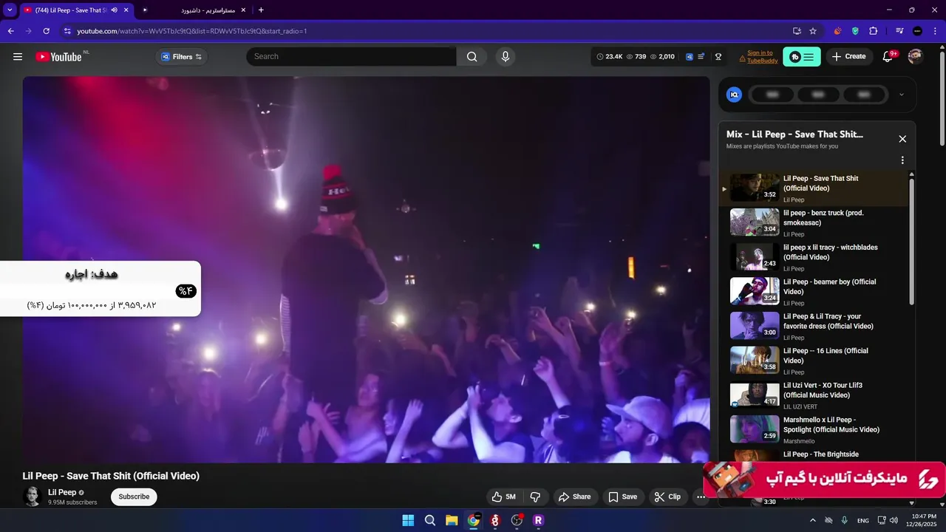
Task: Switch to the Persian dashboard tab
Action: click(194, 10)
